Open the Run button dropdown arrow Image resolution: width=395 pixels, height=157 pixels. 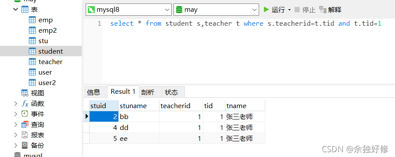coord(289,10)
